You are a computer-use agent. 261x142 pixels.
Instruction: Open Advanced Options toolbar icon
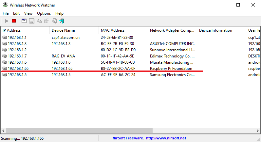point(24,21)
